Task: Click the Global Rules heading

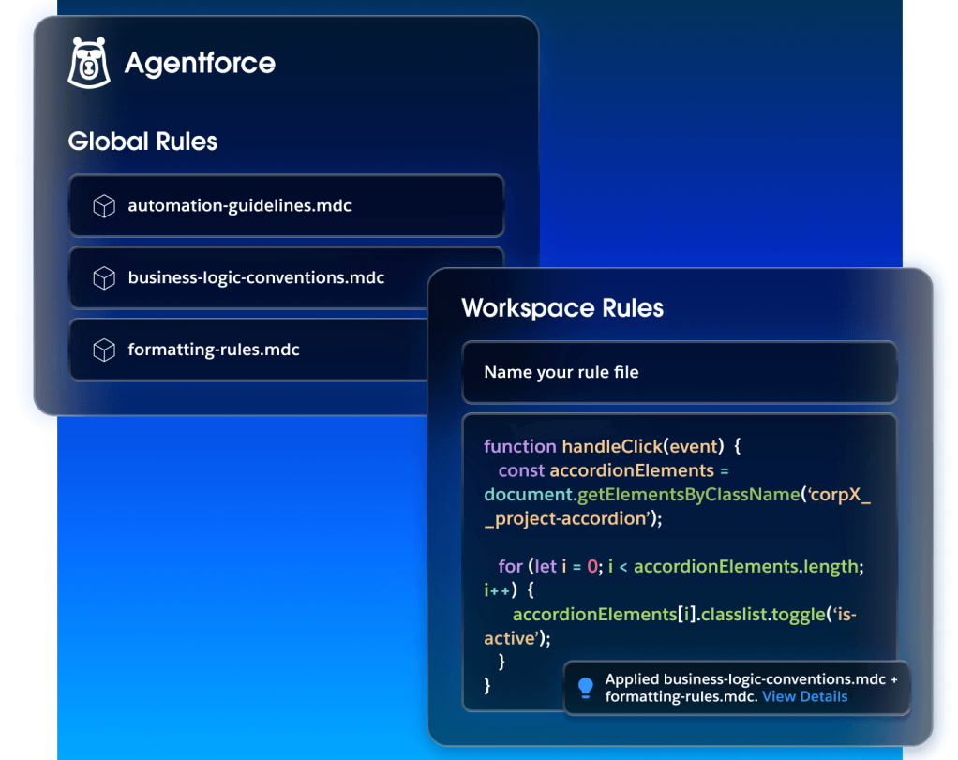Action: [142, 142]
